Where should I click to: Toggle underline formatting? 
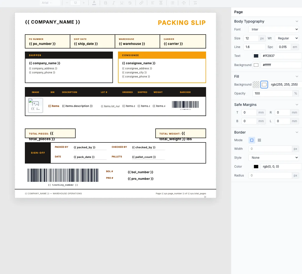tap(122, 3)
